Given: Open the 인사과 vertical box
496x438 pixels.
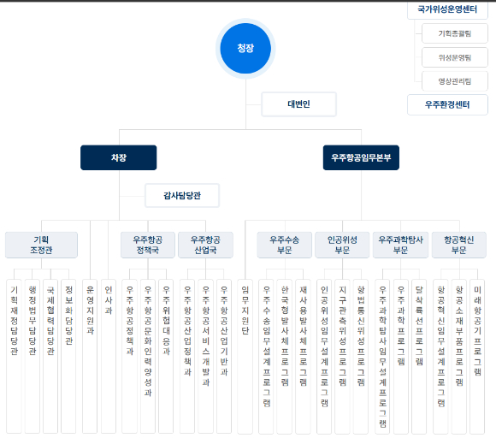Looking at the screenshot, I should (x=109, y=357).
